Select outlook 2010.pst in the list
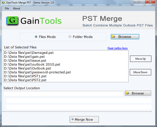The height and width of the screenshot is (127, 157). point(32,64)
